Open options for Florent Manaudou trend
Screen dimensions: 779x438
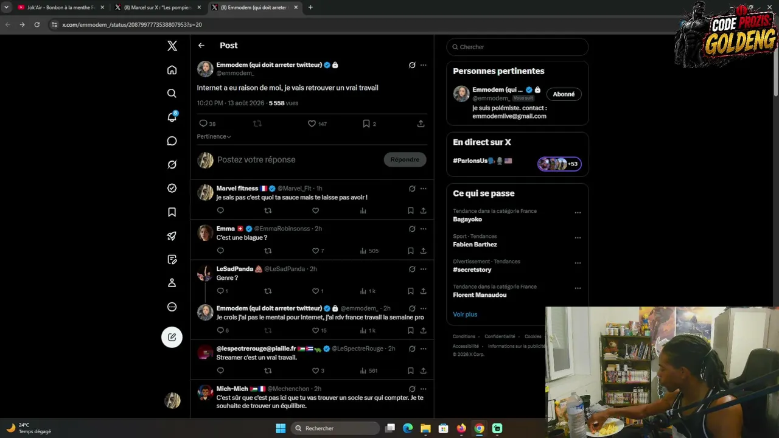coord(578,288)
